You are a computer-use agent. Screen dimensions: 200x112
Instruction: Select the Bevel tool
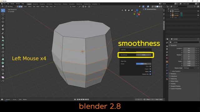(x=3, y=49)
